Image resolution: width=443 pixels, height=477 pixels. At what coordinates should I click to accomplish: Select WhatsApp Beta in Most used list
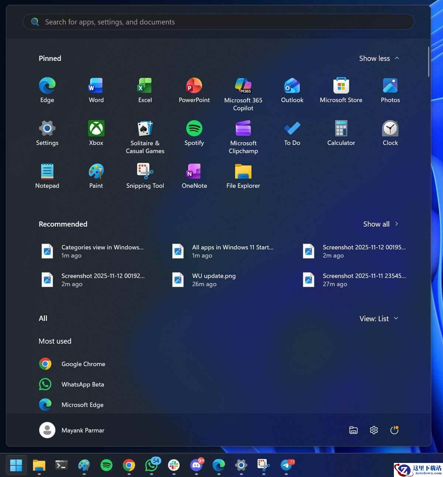(82, 384)
